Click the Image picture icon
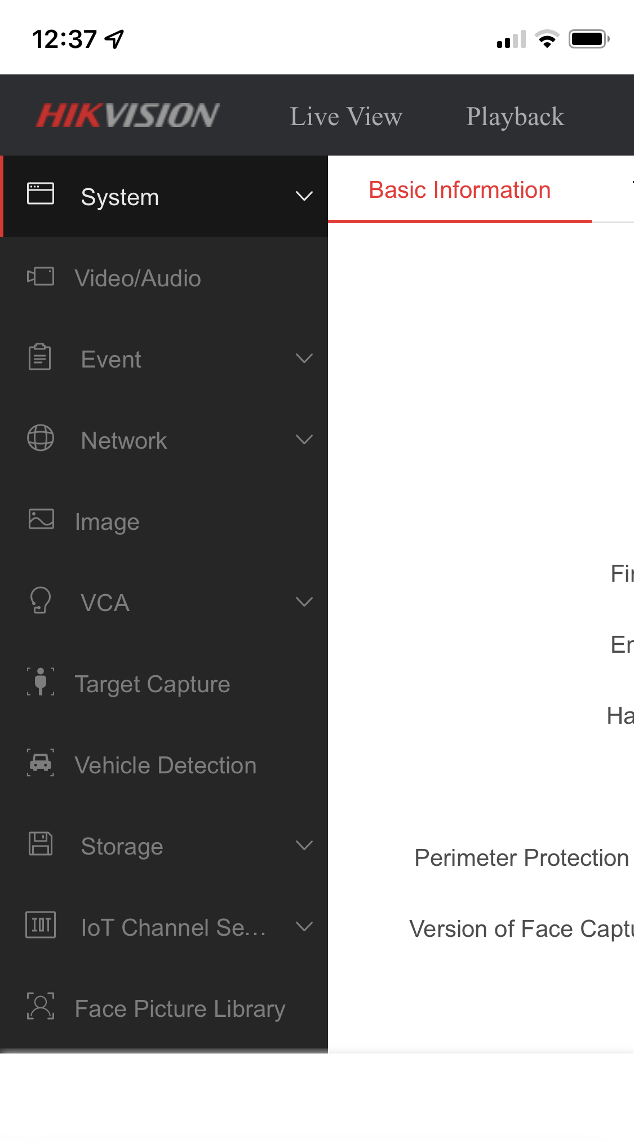Image resolution: width=634 pixels, height=1142 pixels. 41,520
